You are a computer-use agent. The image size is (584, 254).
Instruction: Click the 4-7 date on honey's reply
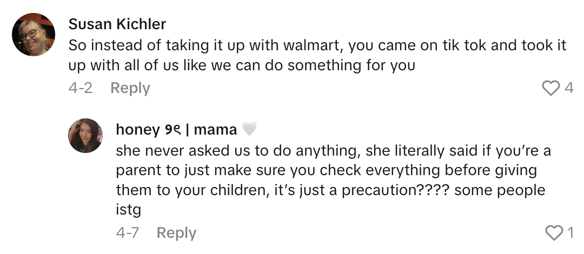[128, 232]
